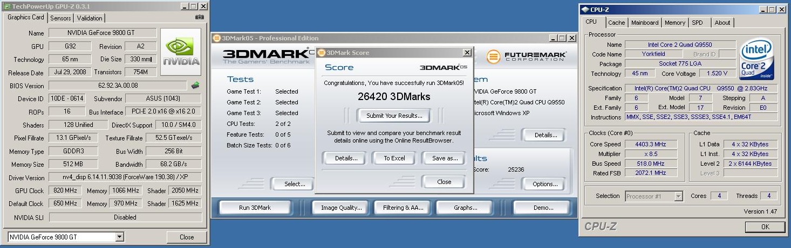Click the Instructions field listing MMX, SSE

[701, 117]
